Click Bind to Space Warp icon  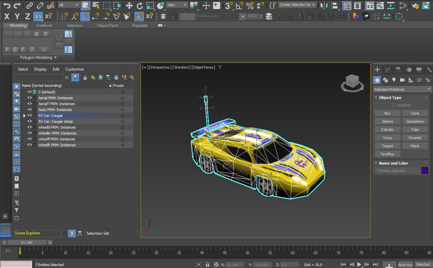(x=50, y=5)
